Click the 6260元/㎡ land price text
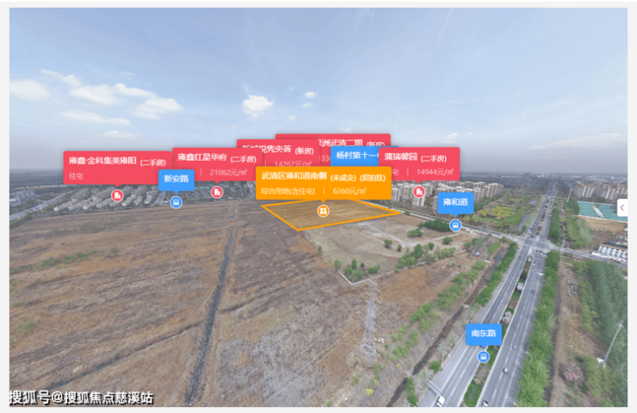The image size is (637, 413). point(349,191)
